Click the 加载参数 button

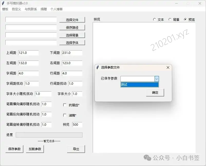[35, 149]
